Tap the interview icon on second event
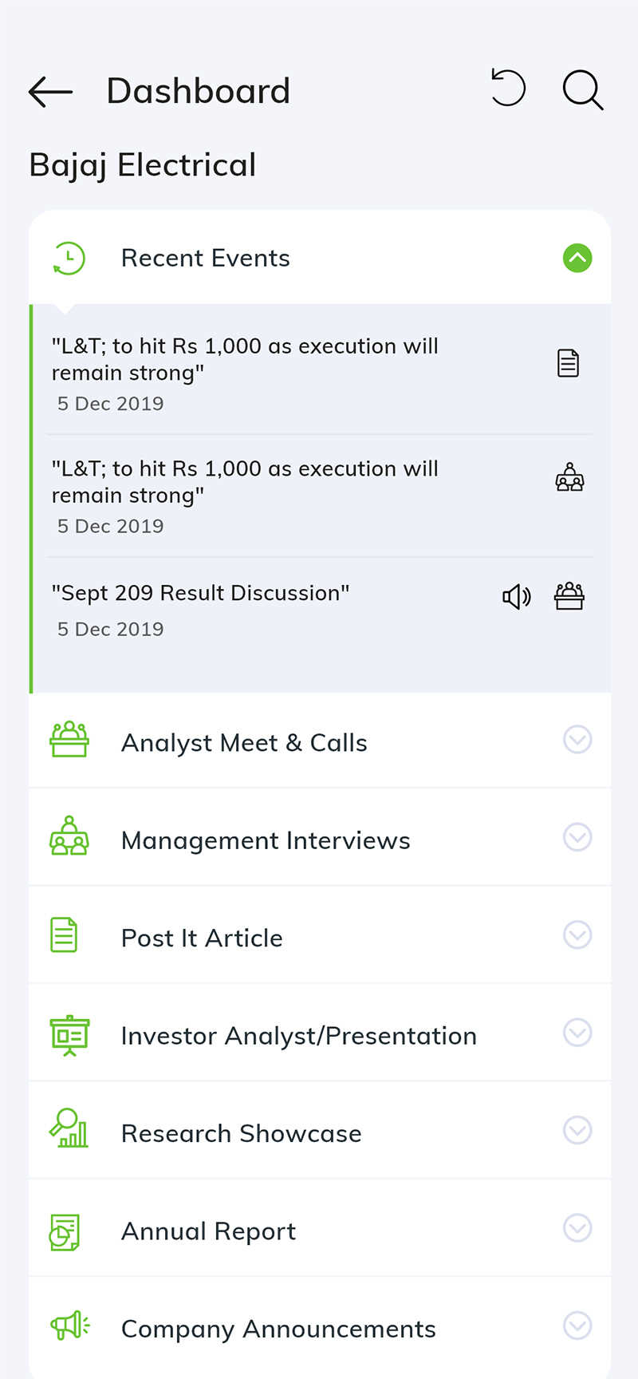This screenshot has height=1379, width=638. tap(569, 477)
